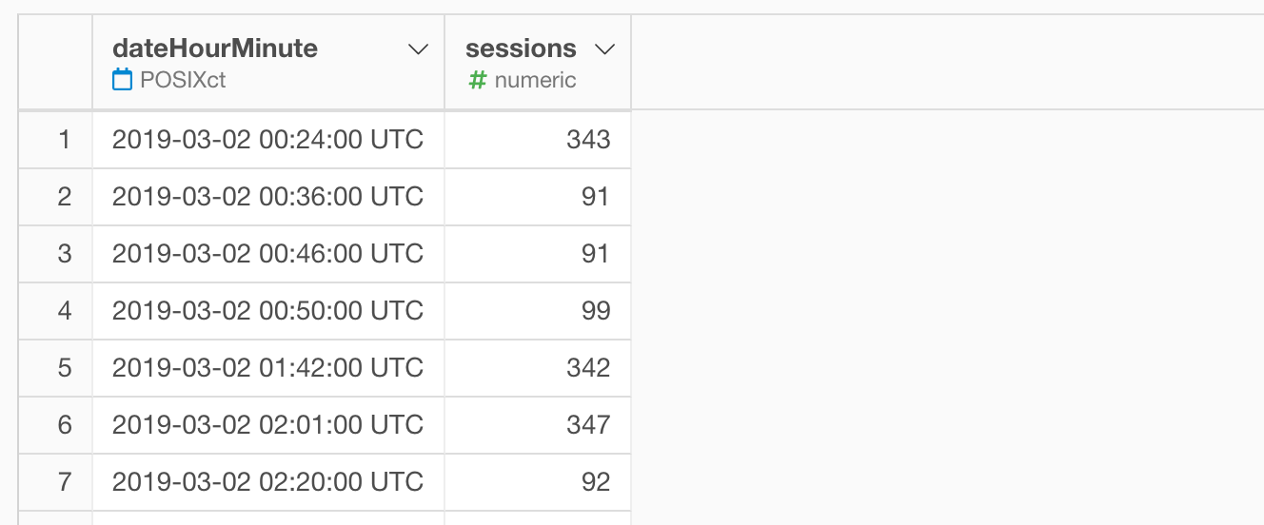Click the 2019-03-02 00:24:00 UTC cell
Image resolution: width=1264 pixels, height=525 pixels.
point(268,140)
